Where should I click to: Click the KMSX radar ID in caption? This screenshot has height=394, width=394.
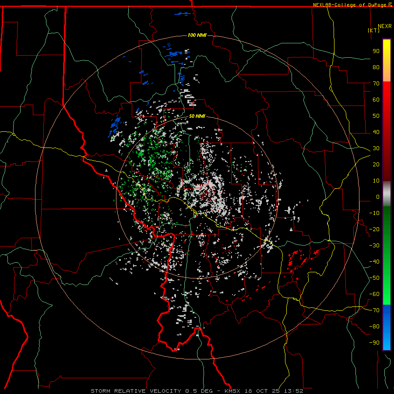coord(232,391)
